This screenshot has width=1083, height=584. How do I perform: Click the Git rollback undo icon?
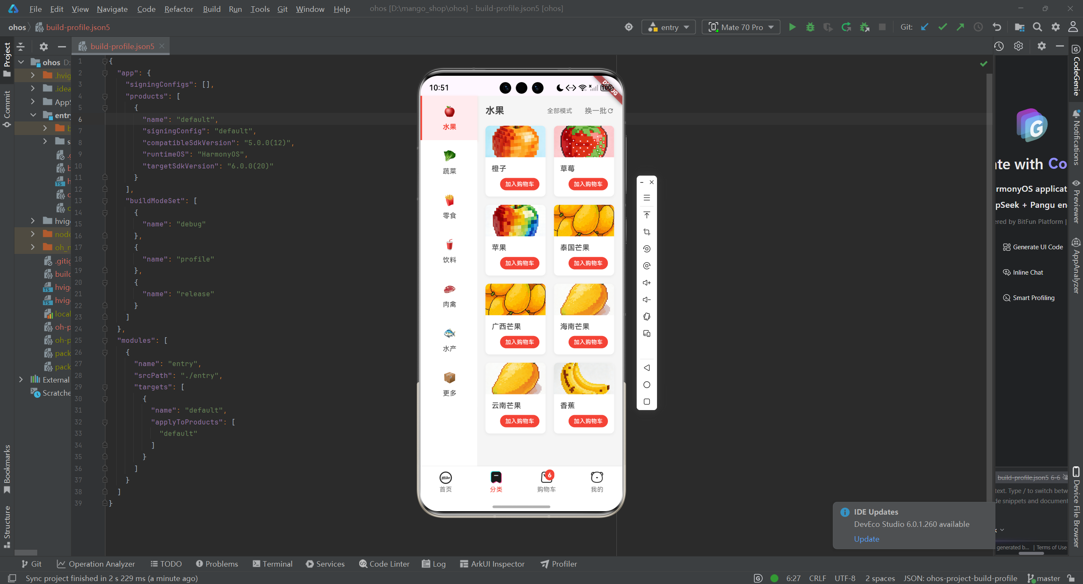click(997, 27)
